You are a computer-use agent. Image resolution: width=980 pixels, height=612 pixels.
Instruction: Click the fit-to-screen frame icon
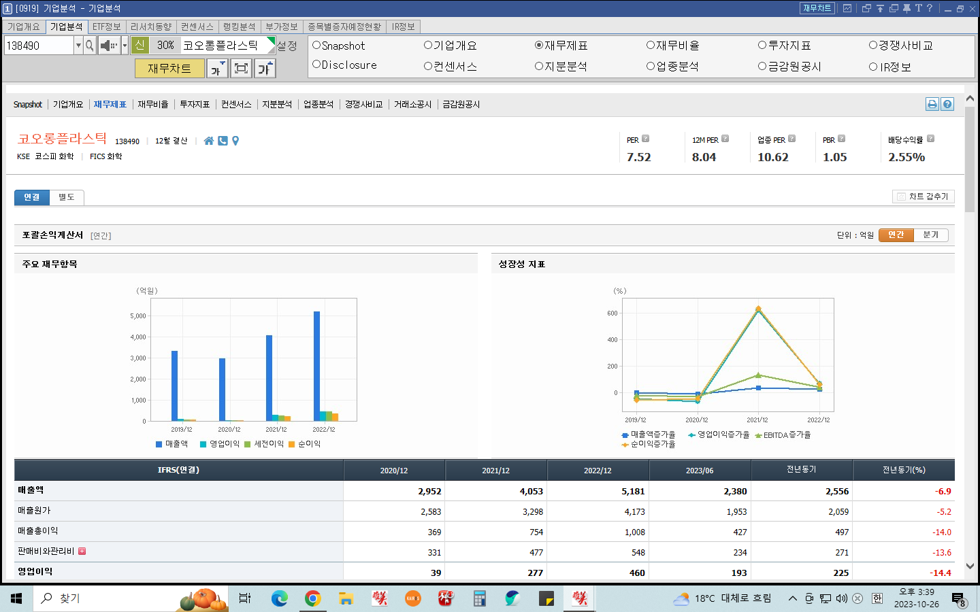(x=241, y=69)
